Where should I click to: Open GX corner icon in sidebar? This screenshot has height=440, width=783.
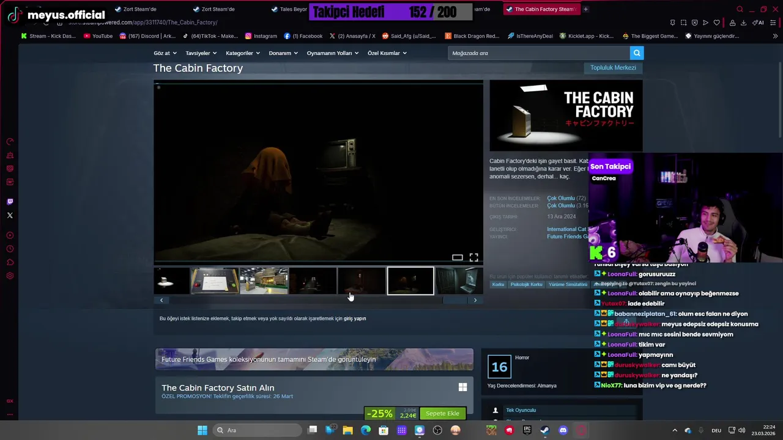tap(10, 401)
